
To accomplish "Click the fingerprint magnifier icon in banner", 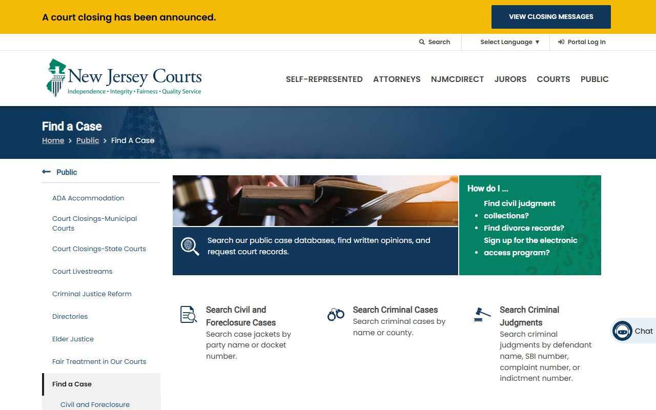I will point(190,247).
